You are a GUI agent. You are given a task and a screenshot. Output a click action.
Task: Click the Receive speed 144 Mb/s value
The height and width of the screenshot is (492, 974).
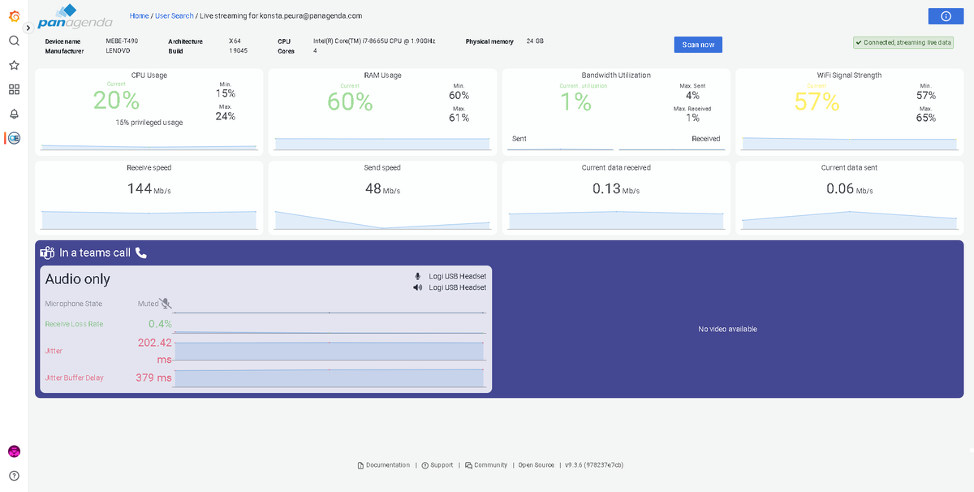point(149,189)
